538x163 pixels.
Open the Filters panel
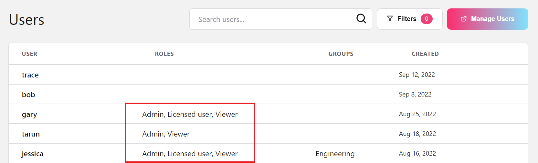click(409, 19)
